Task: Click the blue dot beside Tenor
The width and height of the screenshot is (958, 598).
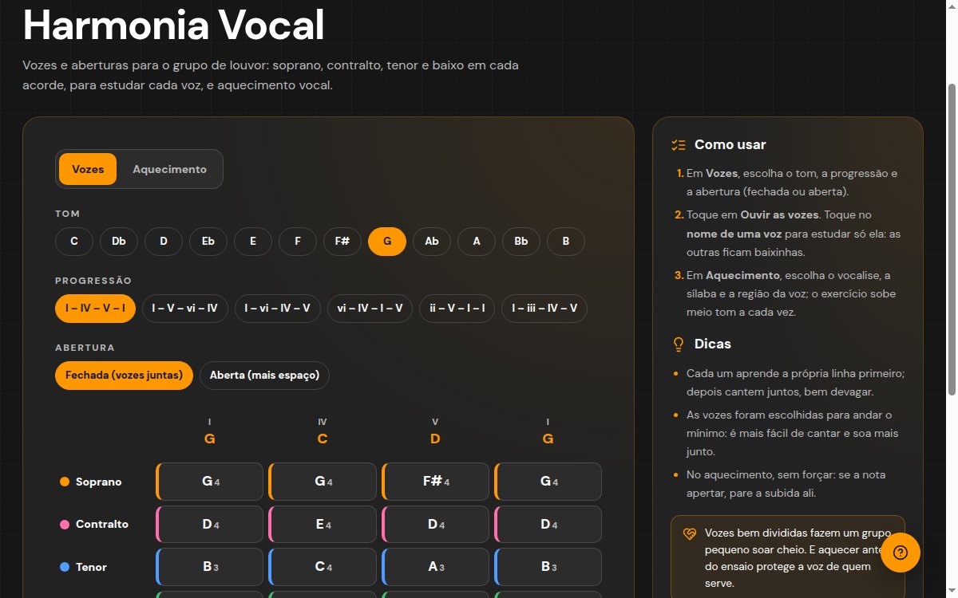Action: pyautogui.click(x=65, y=568)
